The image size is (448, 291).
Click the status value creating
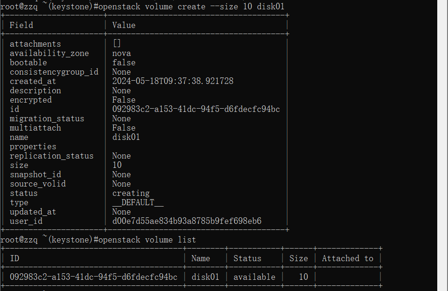click(x=131, y=193)
